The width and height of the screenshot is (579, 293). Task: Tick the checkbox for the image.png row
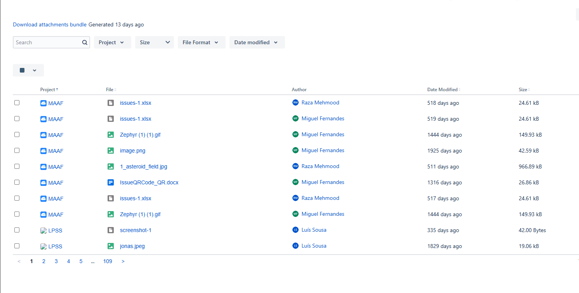pyautogui.click(x=17, y=151)
